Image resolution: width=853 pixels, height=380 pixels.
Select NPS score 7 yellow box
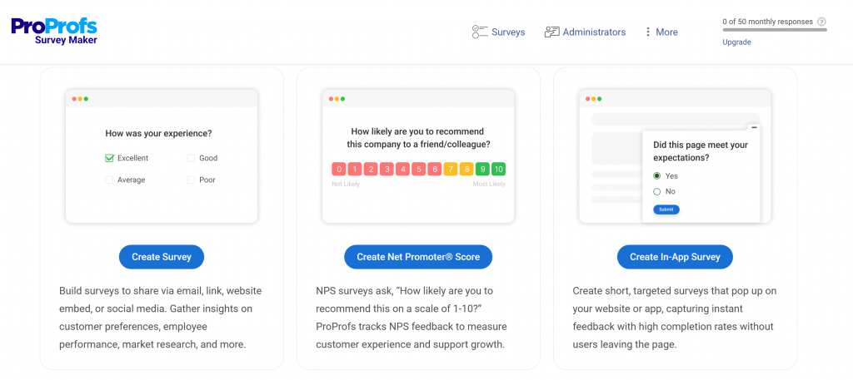451,169
